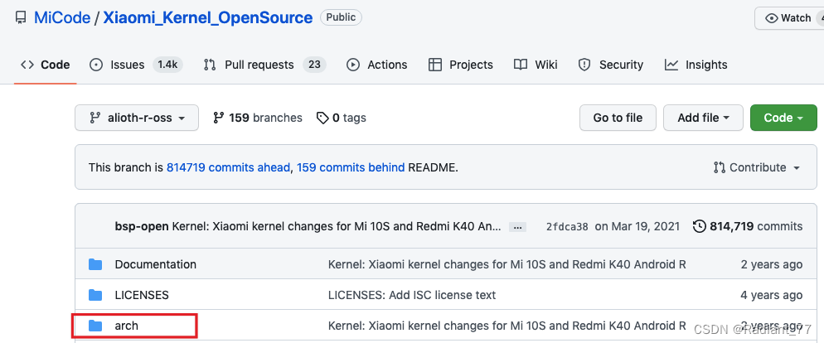
Task: Open the Security tab
Action: tap(610, 65)
